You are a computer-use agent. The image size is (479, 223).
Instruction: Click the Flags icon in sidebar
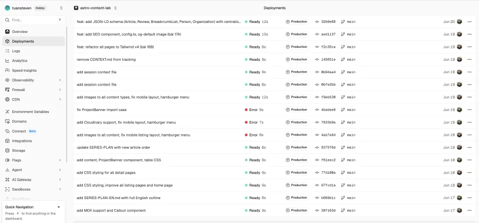(x=7, y=160)
